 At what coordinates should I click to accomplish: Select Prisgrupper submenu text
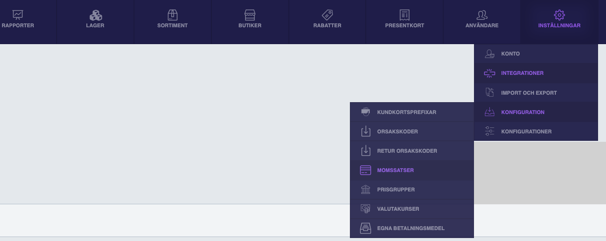(x=396, y=189)
